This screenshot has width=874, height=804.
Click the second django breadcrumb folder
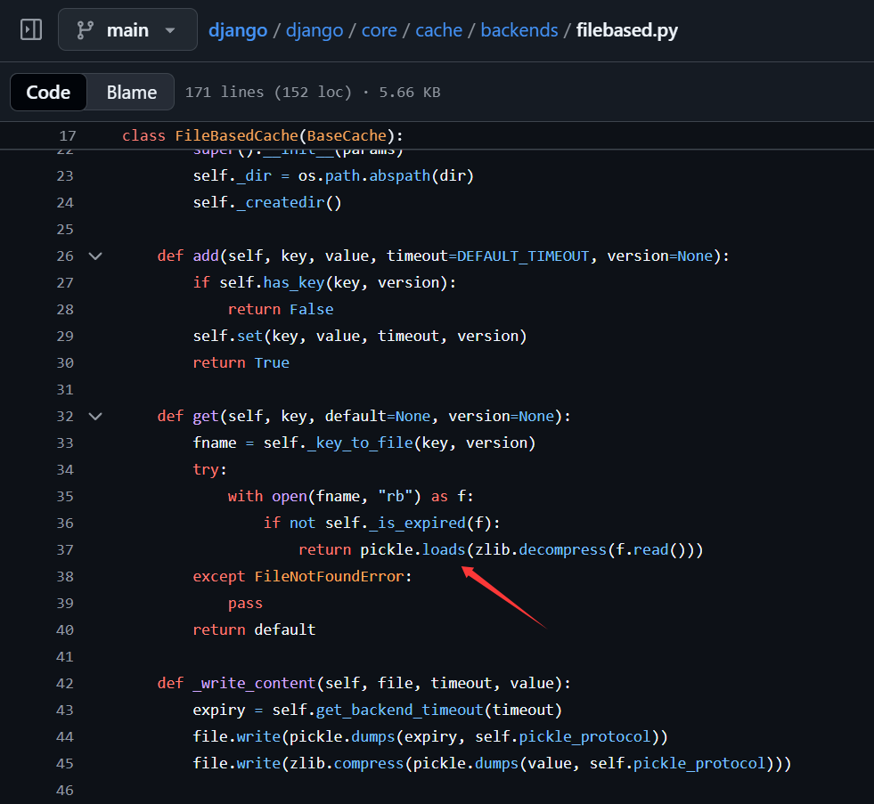tap(314, 29)
